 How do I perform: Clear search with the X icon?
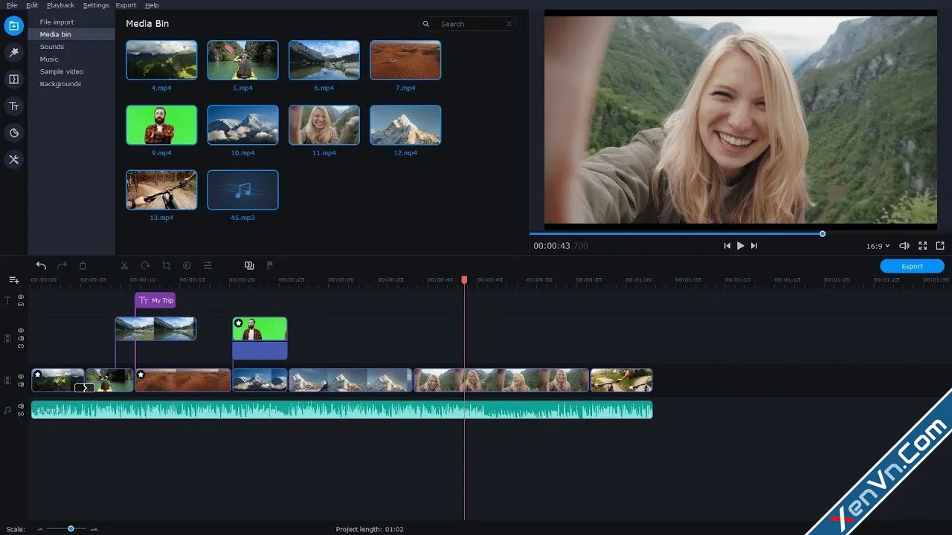(509, 24)
